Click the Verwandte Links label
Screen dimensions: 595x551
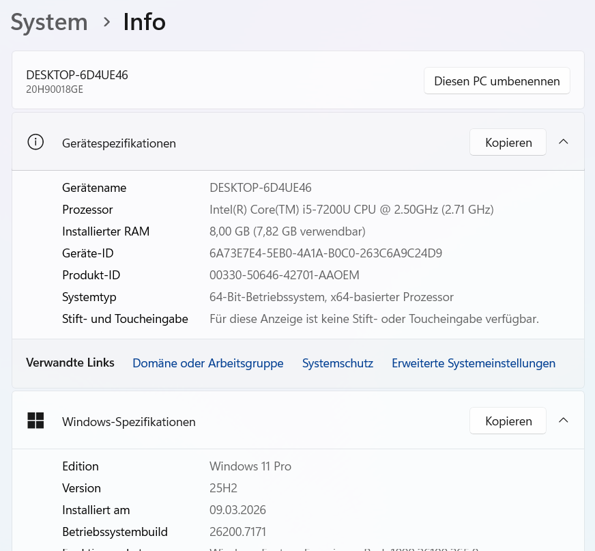pyautogui.click(x=70, y=363)
